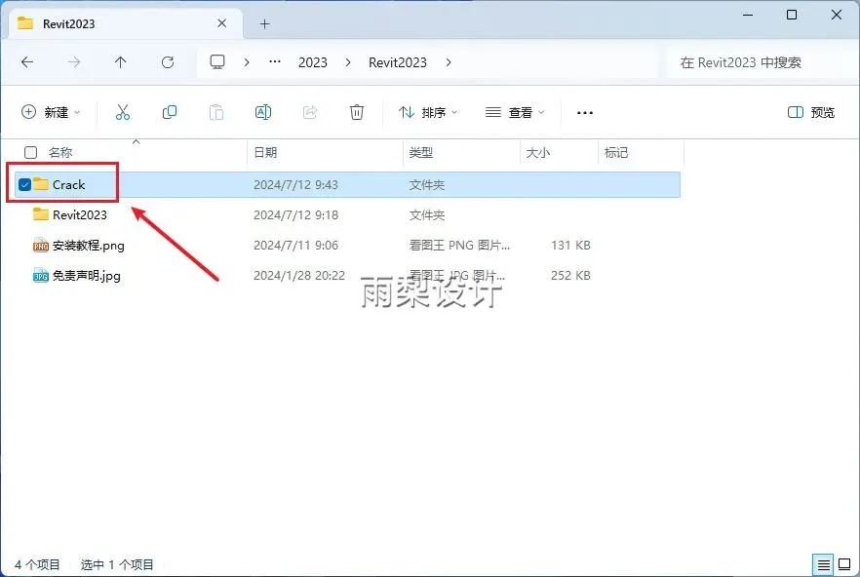
Task: Expand the chevron after 2023 in path
Action: (x=348, y=62)
